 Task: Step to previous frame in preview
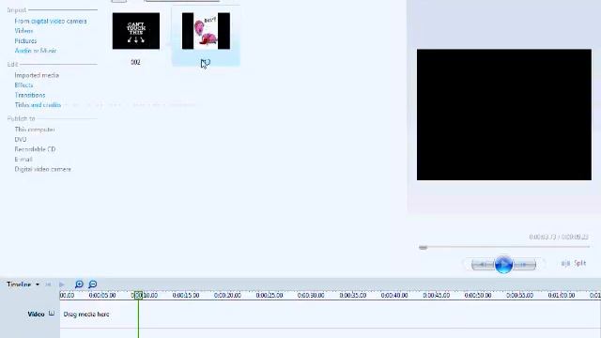pos(483,264)
